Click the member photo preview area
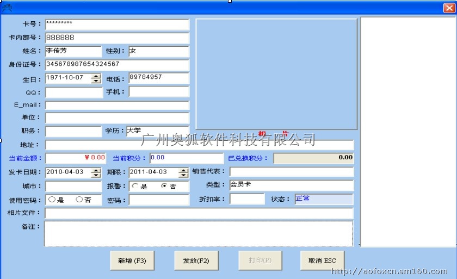The height and width of the screenshot is (279, 457). pyautogui.click(x=276, y=74)
